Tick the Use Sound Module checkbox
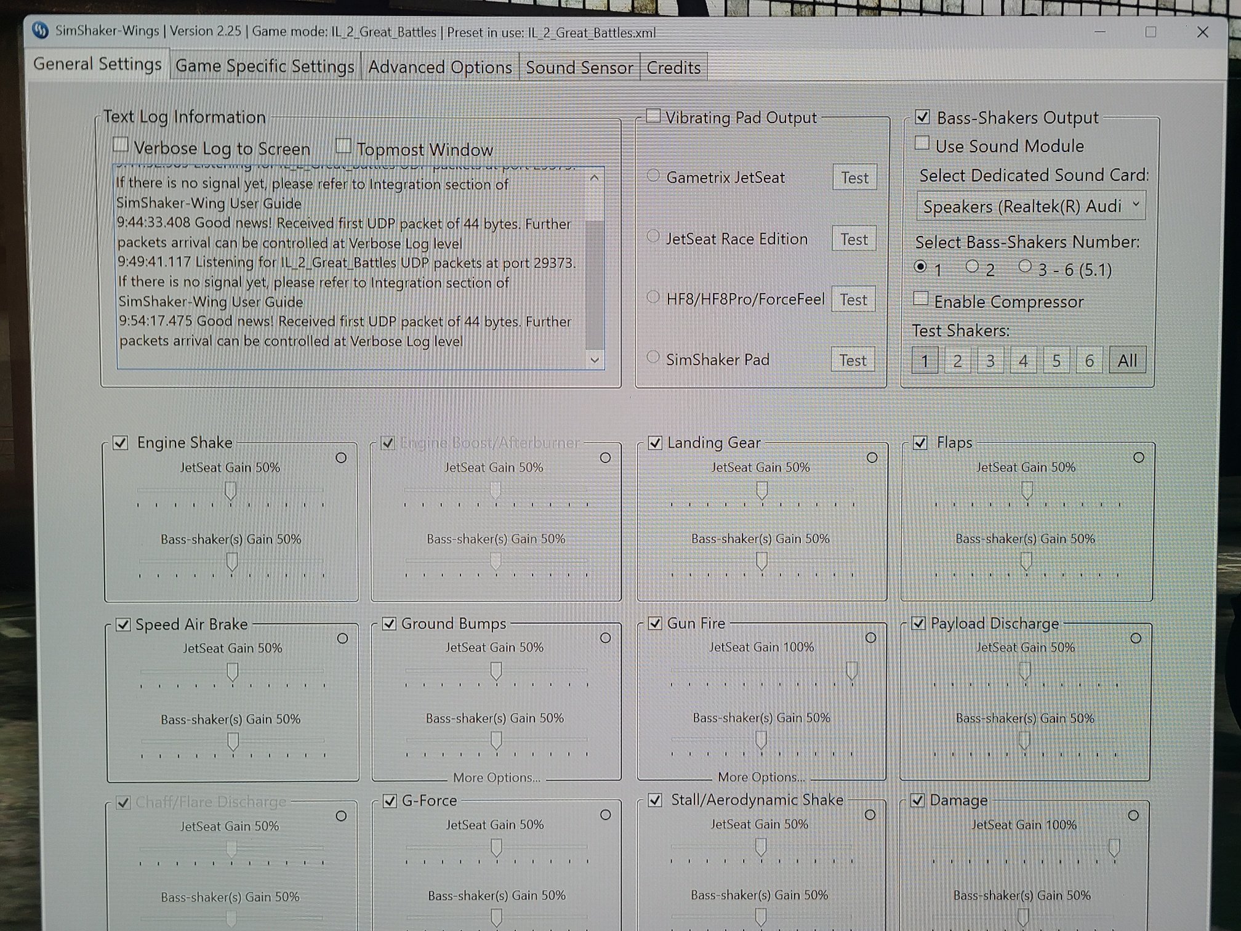1241x931 pixels. [922, 143]
